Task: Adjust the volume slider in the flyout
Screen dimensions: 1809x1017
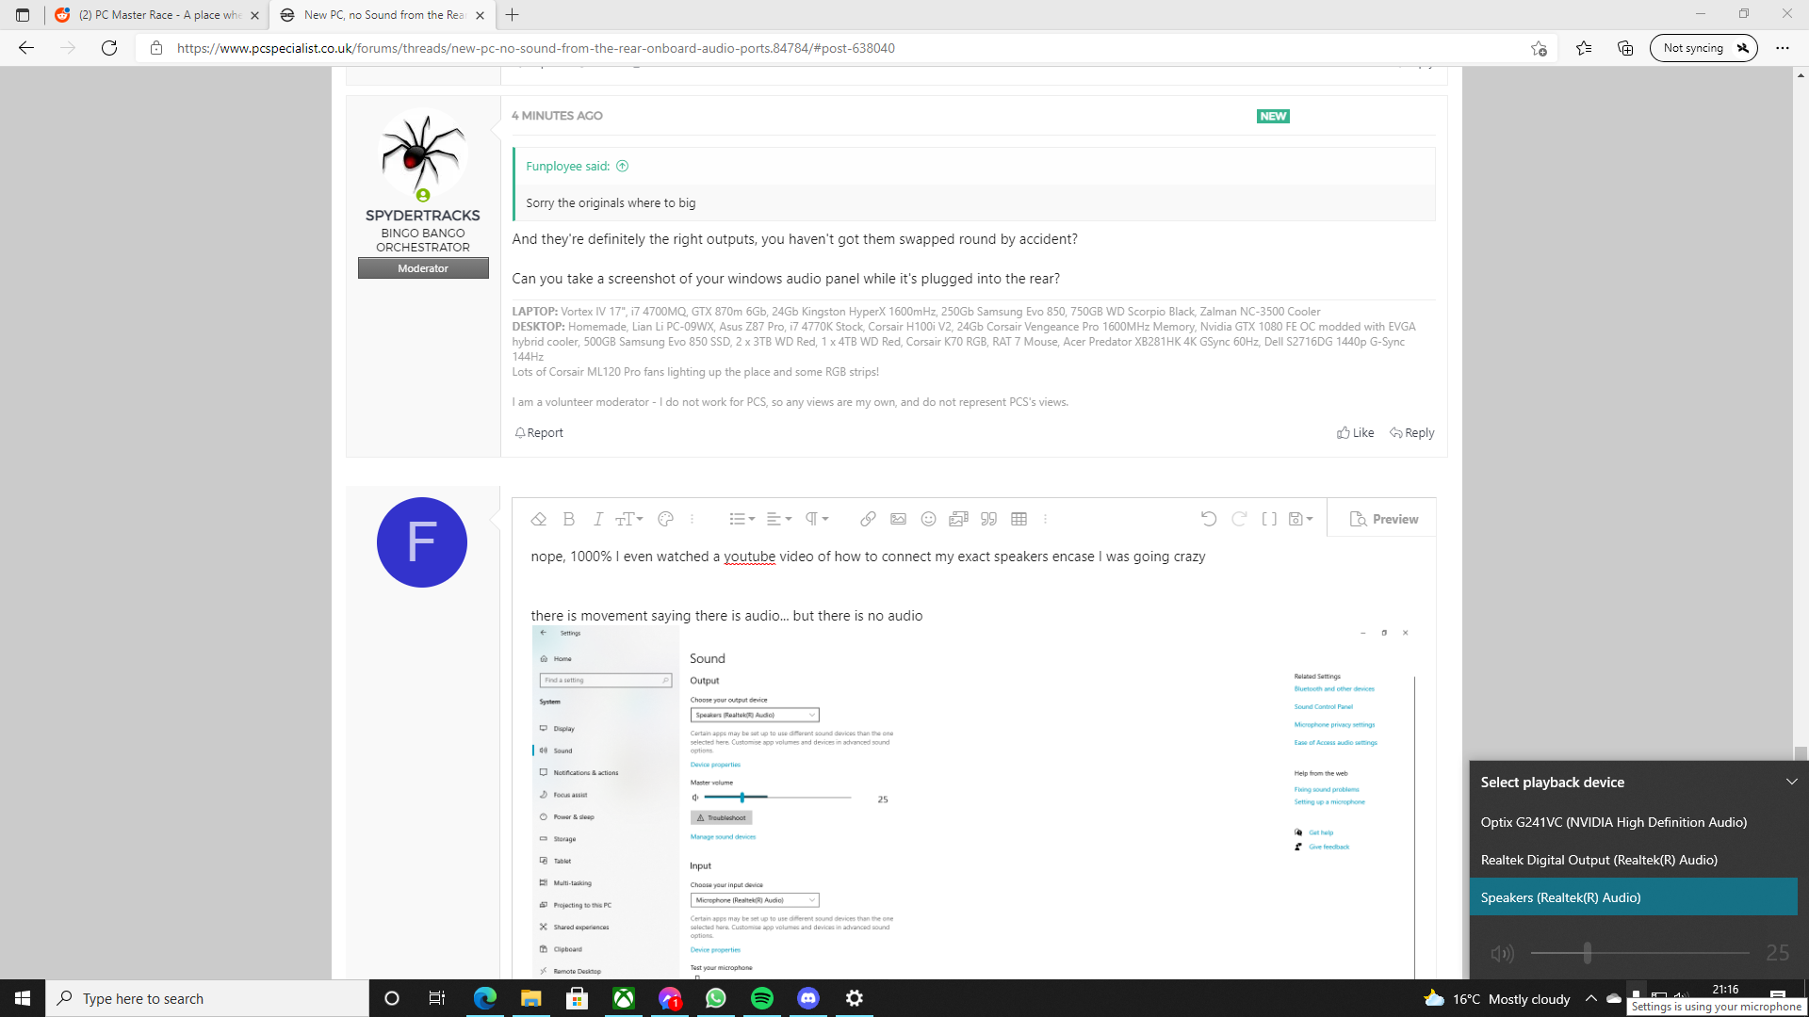Action: pos(1639,953)
